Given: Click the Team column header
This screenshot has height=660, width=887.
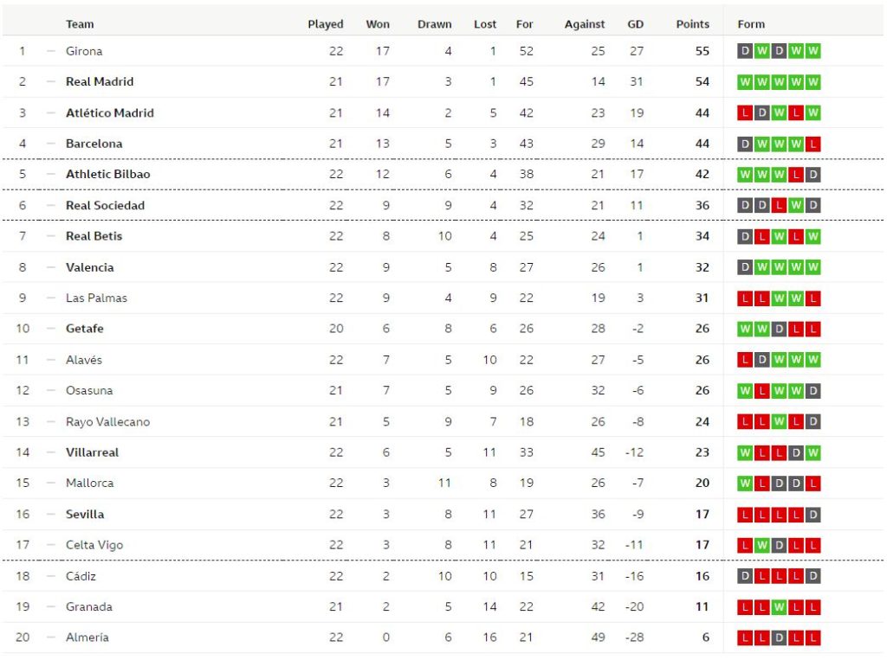Looking at the screenshot, I should [x=80, y=24].
